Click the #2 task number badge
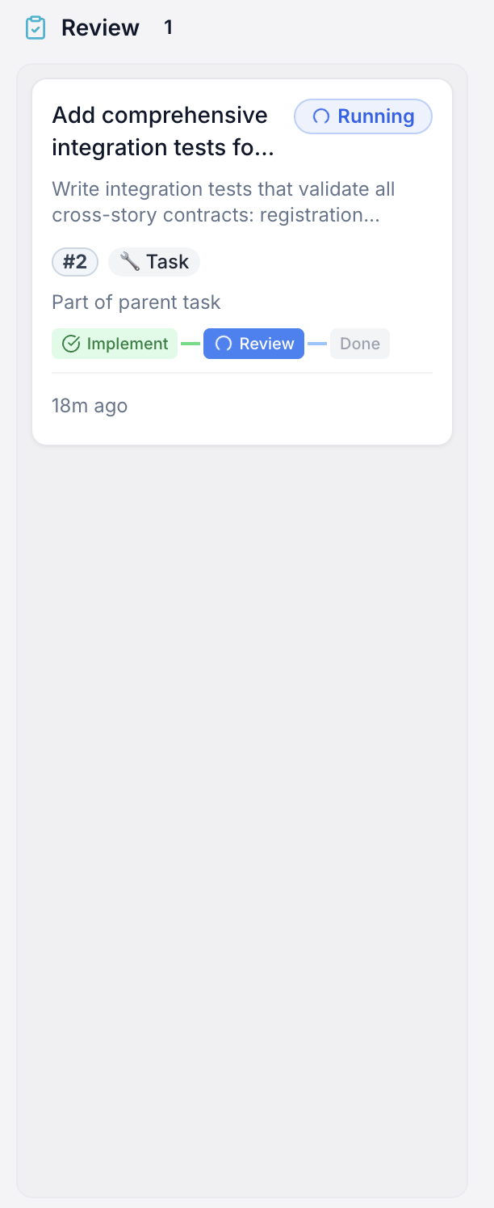The height and width of the screenshot is (1208, 494). [75, 262]
